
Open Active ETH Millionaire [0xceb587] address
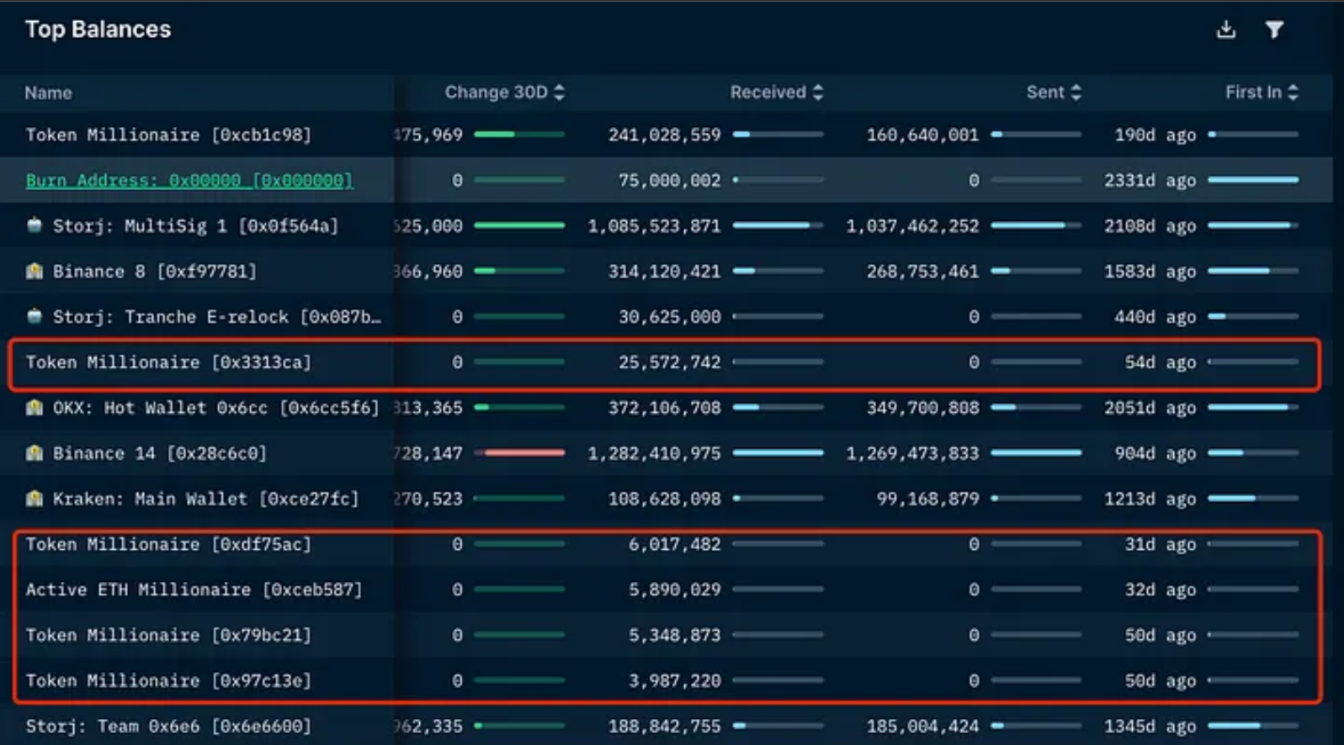pyautogui.click(x=194, y=590)
